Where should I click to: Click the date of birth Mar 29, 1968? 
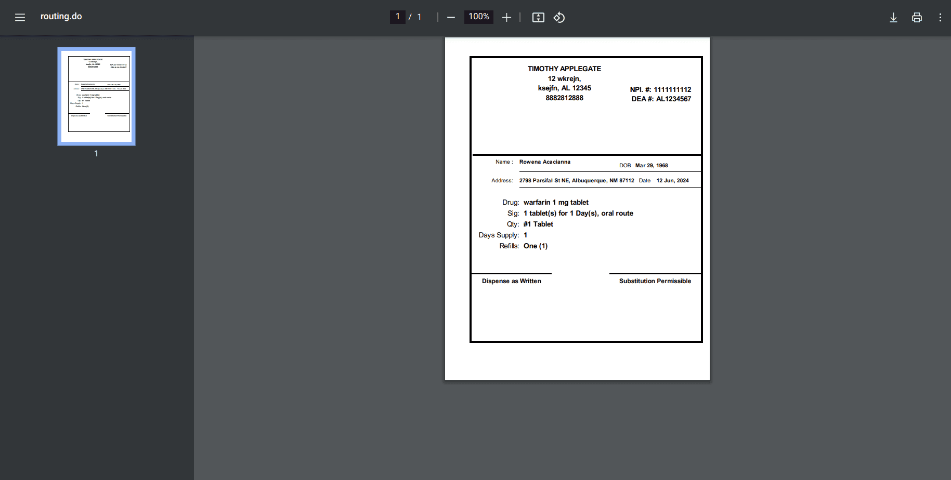tap(652, 166)
